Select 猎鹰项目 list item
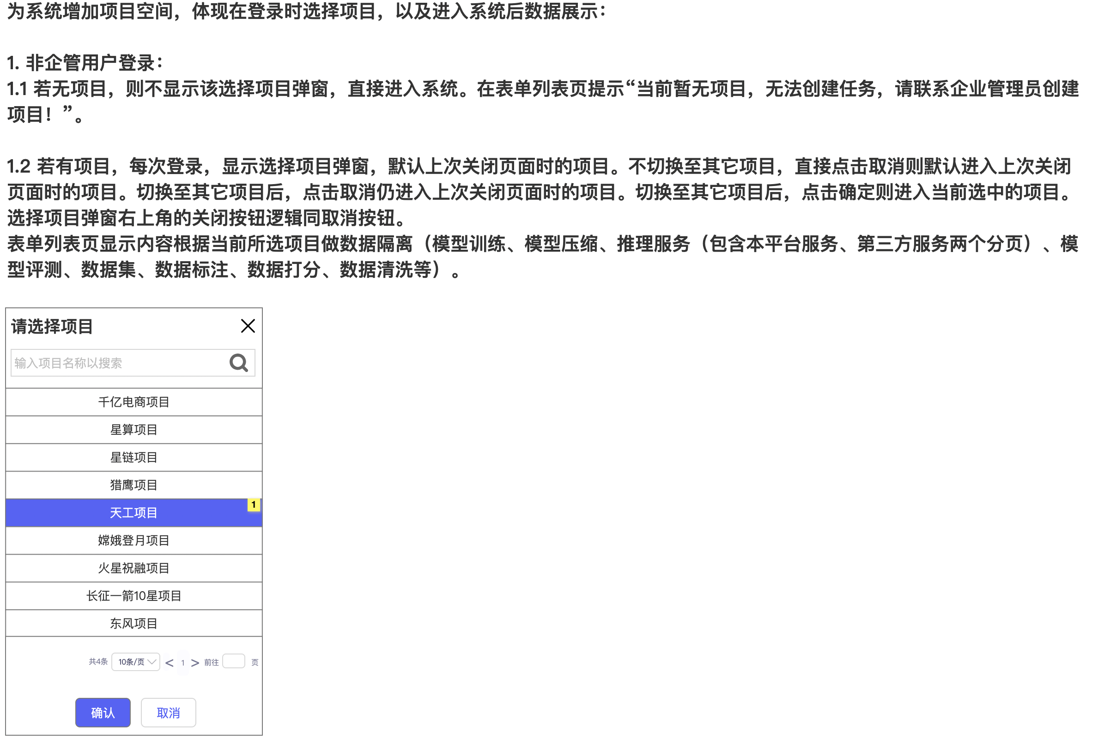This screenshot has width=1104, height=744. pyautogui.click(x=134, y=485)
